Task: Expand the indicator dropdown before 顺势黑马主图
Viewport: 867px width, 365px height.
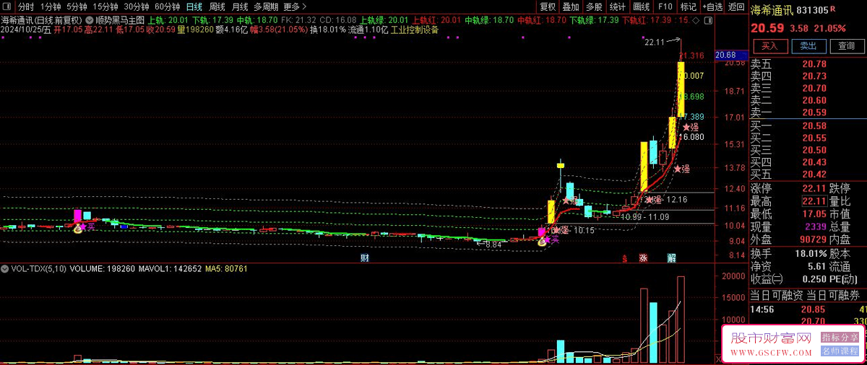Action: tap(89, 19)
